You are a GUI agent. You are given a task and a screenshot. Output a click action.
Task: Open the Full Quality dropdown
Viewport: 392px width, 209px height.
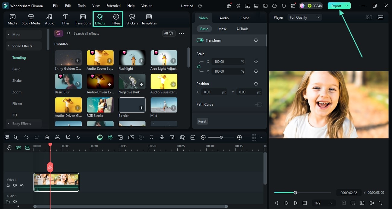(305, 17)
